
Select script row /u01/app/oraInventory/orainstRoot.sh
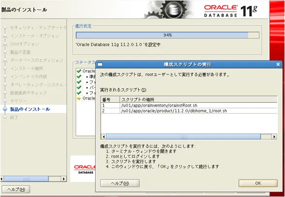click(189, 105)
